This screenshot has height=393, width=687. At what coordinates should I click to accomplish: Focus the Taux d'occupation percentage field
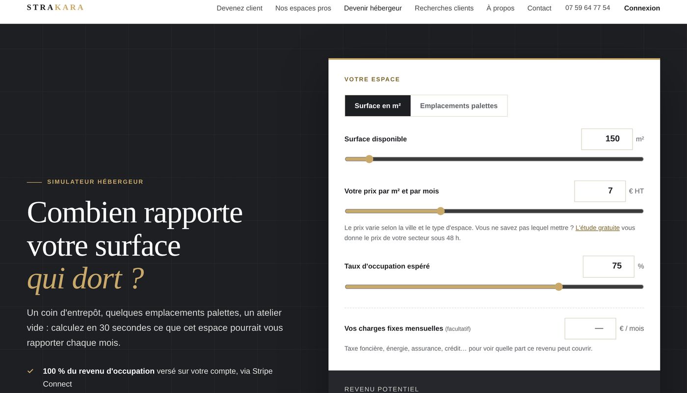click(608, 266)
